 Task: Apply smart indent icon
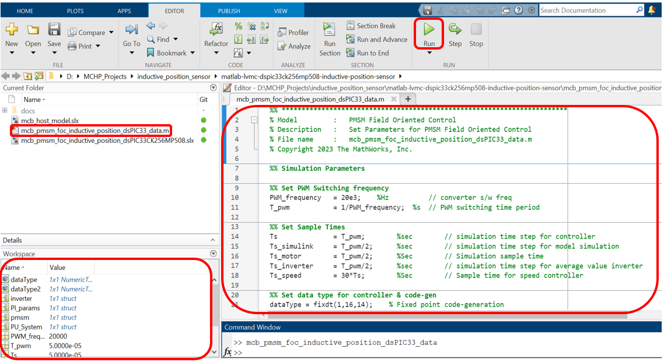pos(239,40)
